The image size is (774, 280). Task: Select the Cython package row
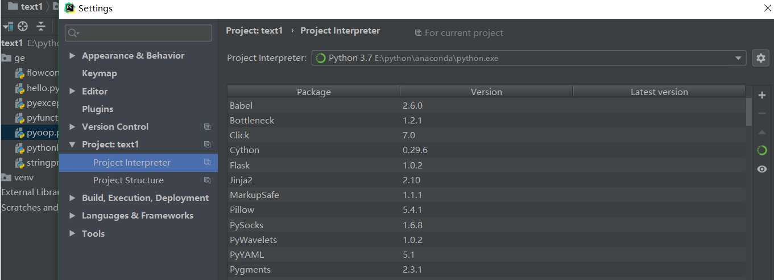point(486,150)
